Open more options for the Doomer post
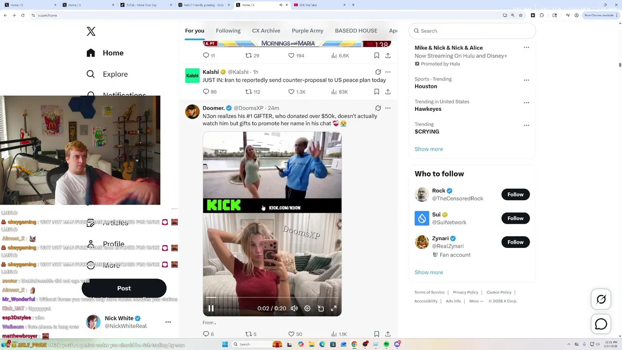 pos(388,108)
